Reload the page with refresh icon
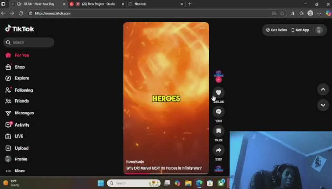The image size is (332, 189). (x=21, y=13)
